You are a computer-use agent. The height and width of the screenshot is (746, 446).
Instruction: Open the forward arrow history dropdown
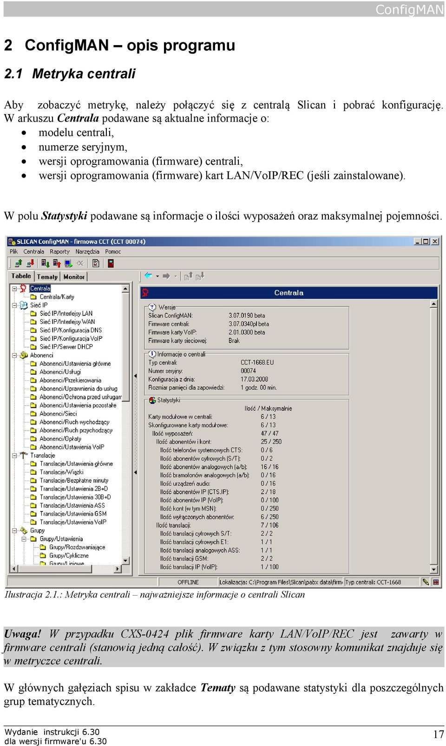click(x=176, y=276)
